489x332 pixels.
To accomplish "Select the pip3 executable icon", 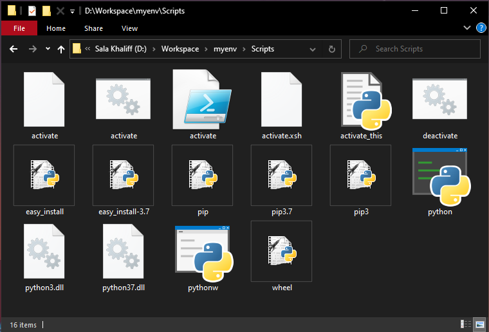I will [x=361, y=175].
